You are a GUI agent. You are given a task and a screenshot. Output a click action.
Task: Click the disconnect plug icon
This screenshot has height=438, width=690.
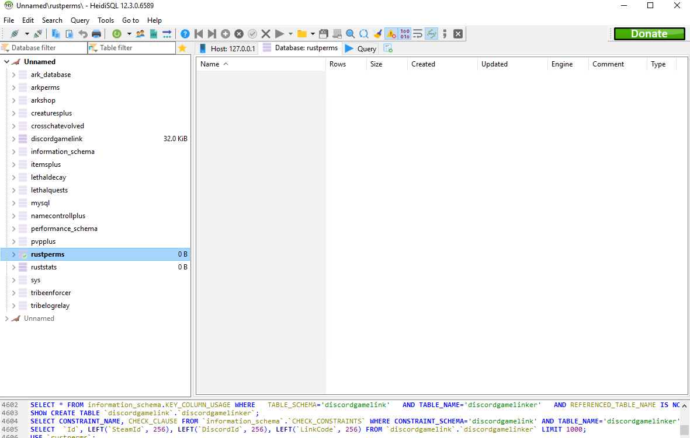(38, 34)
